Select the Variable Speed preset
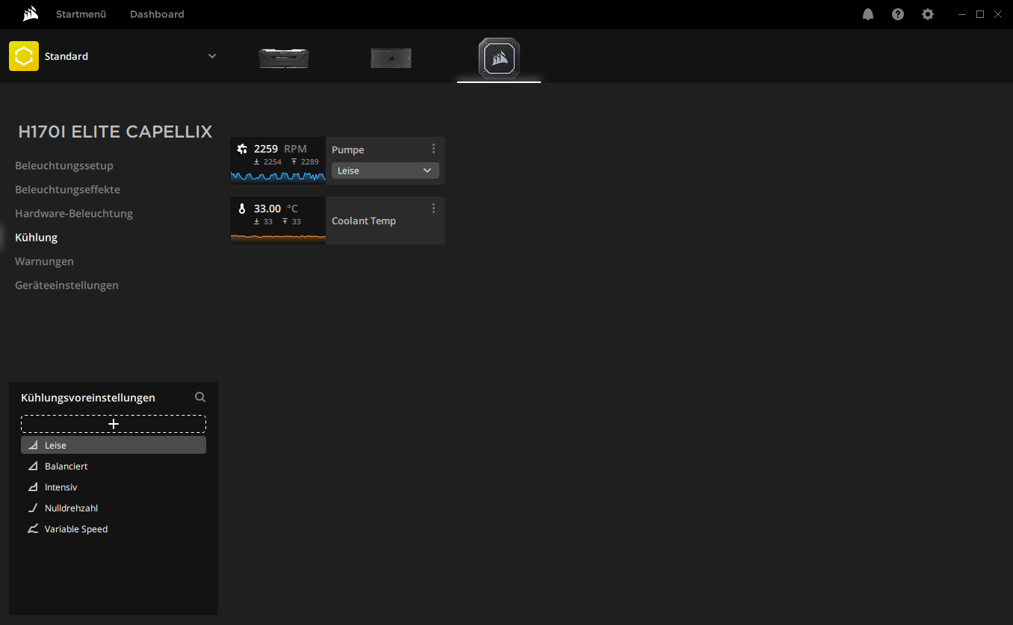 (75, 529)
